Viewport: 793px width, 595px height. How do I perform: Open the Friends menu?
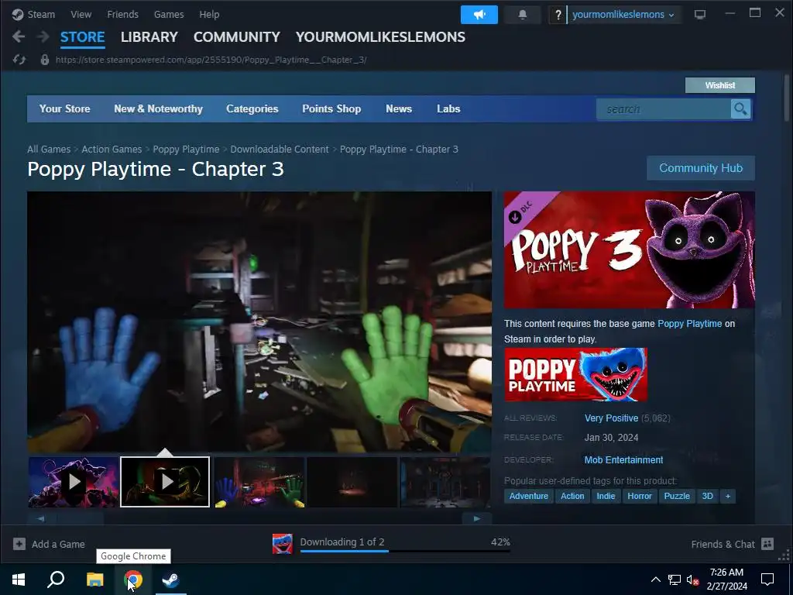pos(122,14)
